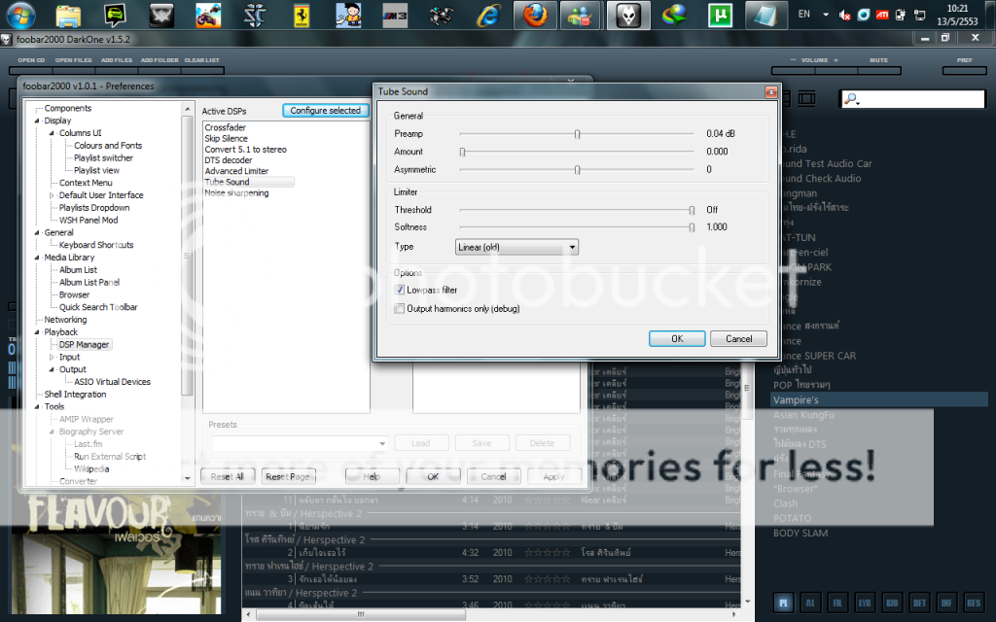This screenshot has height=622, width=996.
Task: Click OPEN FILES in DarkOne toolbar
Action: [x=73, y=60]
